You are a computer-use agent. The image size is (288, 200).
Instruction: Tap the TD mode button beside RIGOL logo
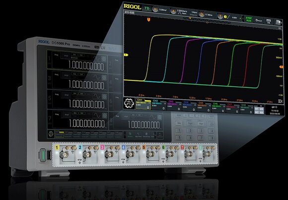point(147,8)
